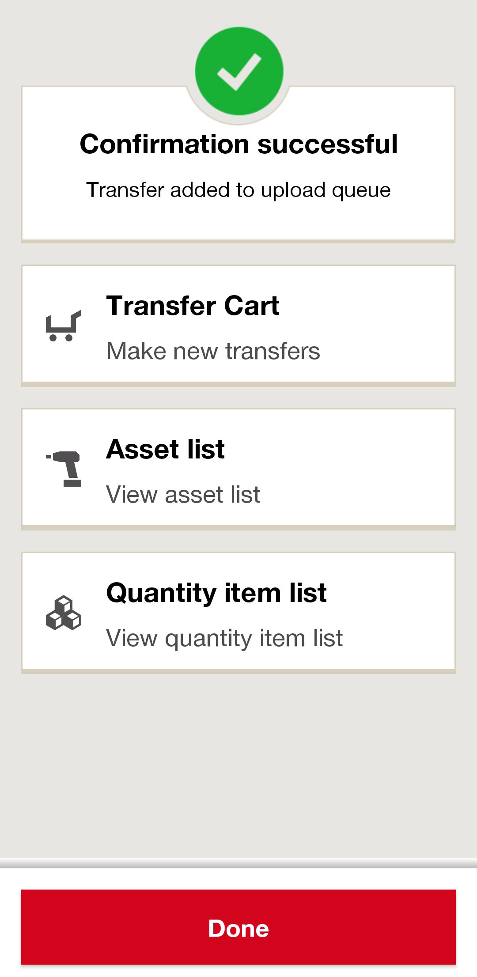Click the stacked cubes Quantity item icon
Screen dimensions: 477x977
(64, 613)
